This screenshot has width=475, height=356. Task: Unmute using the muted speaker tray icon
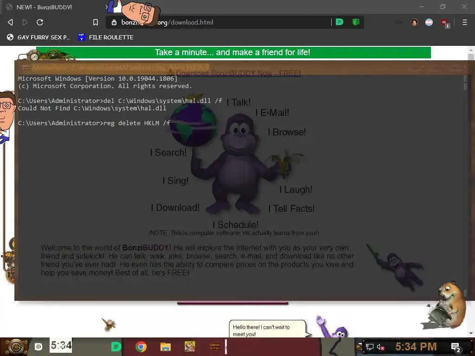tap(380, 347)
